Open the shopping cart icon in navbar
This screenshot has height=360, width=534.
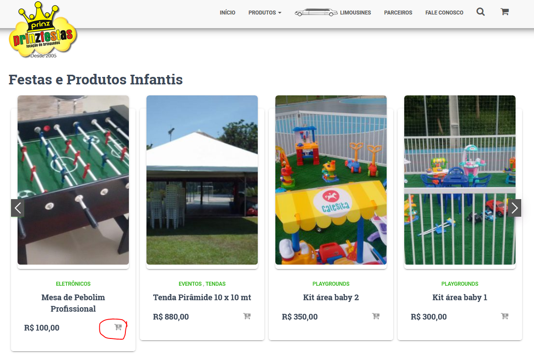point(505,12)
